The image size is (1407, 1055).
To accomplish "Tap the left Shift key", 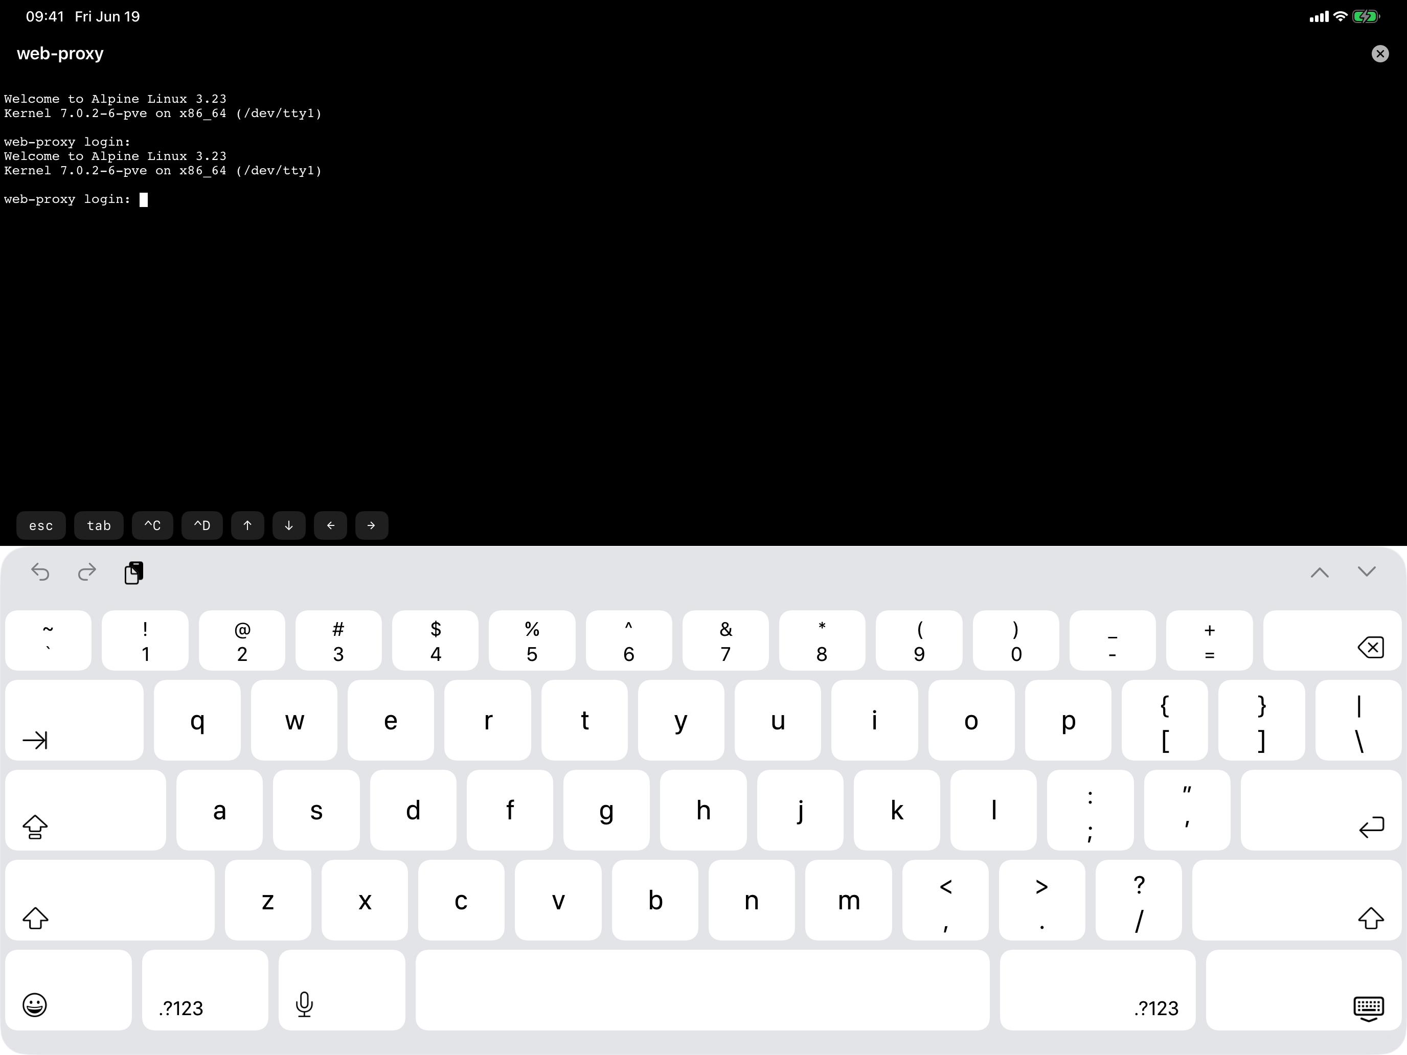I will tap(110, 900).
